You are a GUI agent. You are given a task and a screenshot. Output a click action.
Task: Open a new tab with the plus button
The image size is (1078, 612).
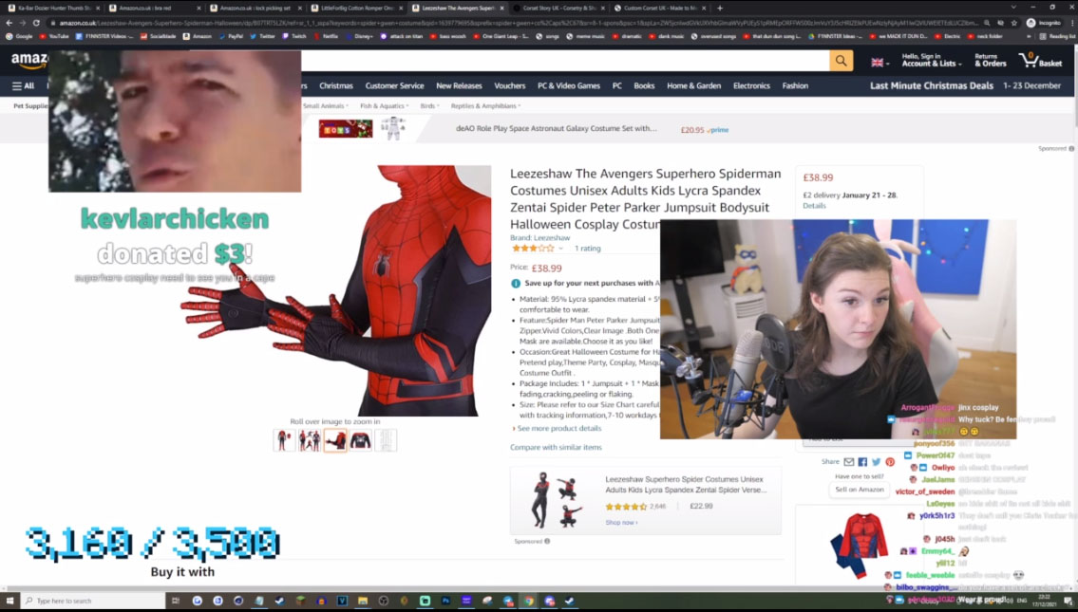click(720, 9)
